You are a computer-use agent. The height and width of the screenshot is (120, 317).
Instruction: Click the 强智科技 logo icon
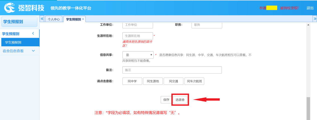click(x=9, y=8)
